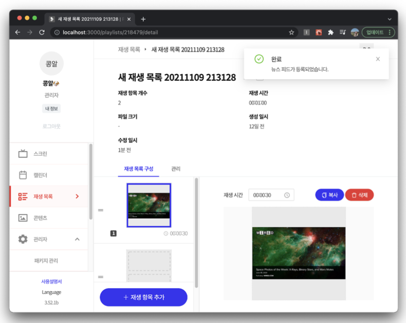Open the Chrome three-dot menu by 업데이트

click(390, 32)
